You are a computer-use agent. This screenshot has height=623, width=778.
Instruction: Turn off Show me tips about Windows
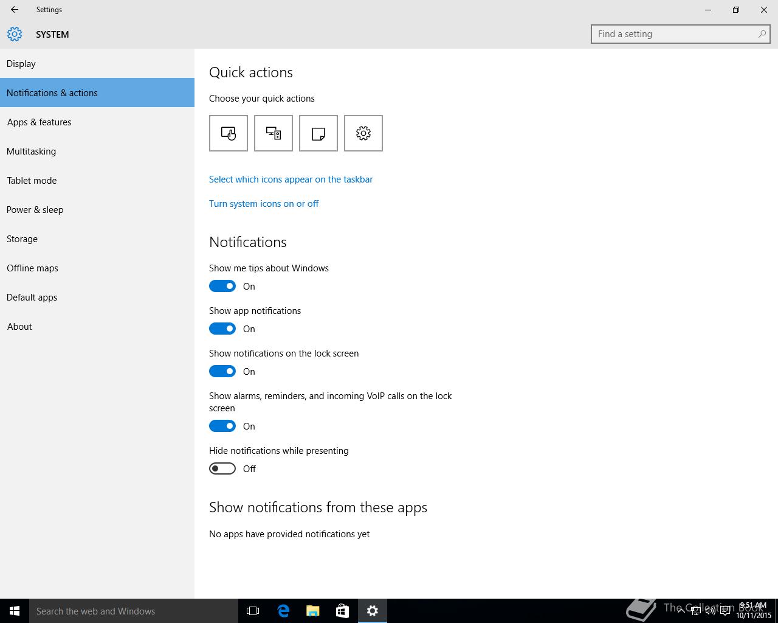click(222, 286)
